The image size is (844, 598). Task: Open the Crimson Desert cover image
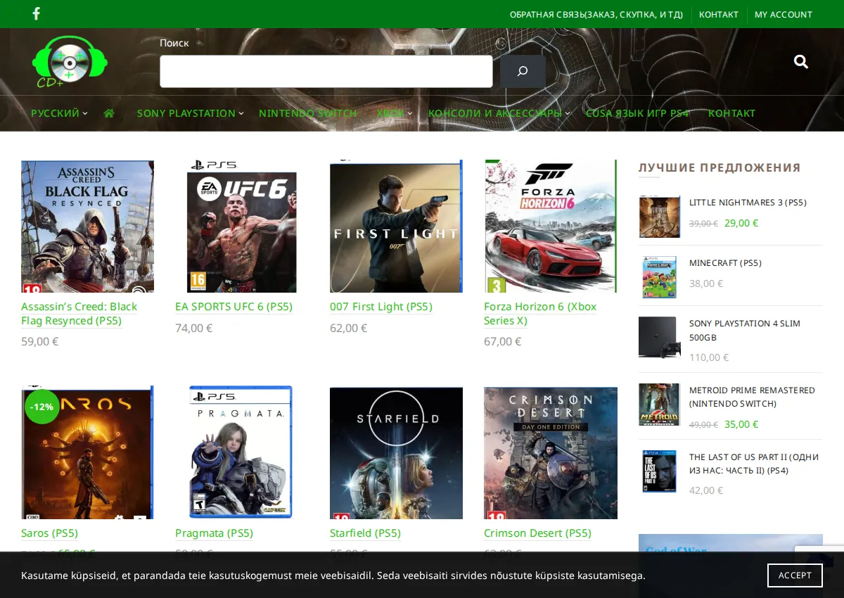[550, 452]
